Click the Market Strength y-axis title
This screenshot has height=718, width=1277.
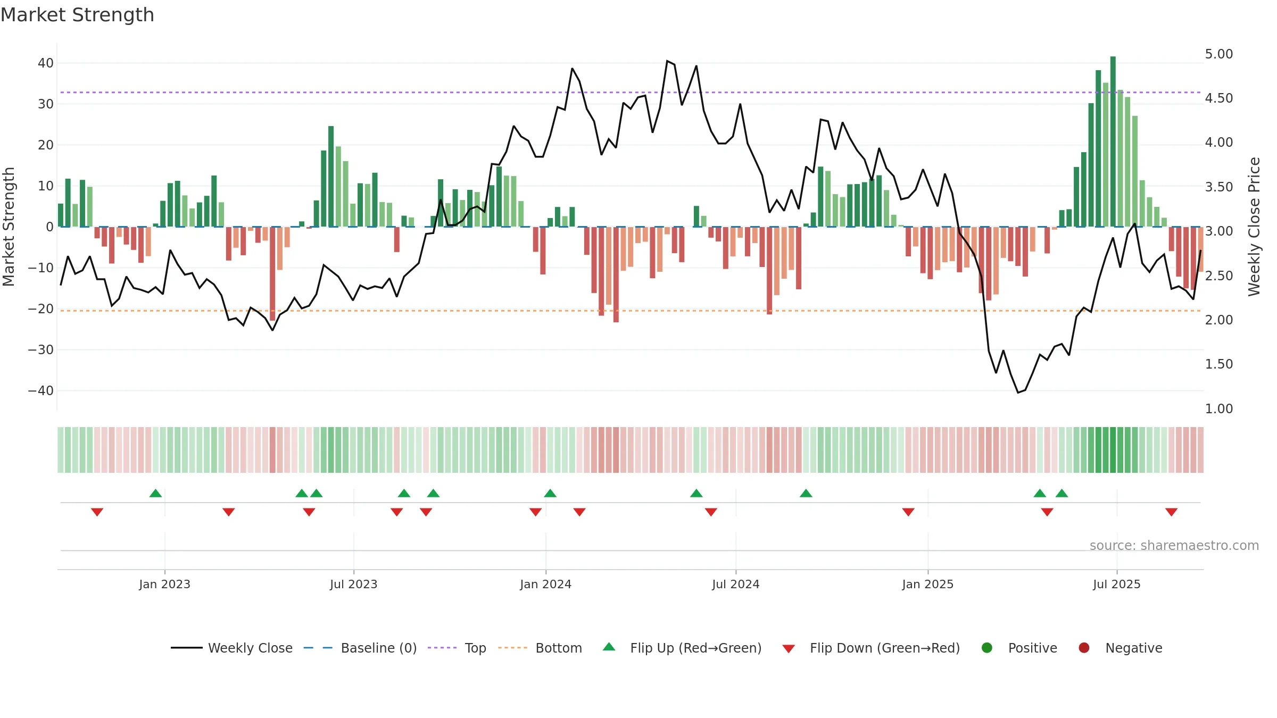tap(9, 227)
